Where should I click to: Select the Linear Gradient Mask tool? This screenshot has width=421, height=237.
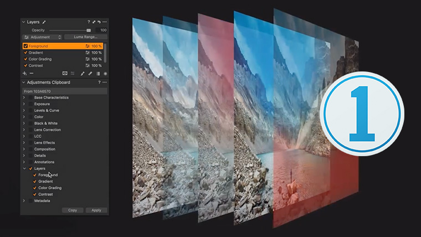pyautogui.click(x=98, y=74)
